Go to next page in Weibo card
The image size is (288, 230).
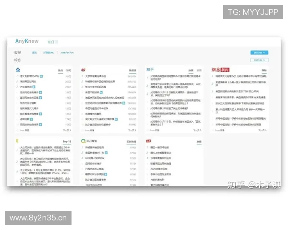(132, 130)
